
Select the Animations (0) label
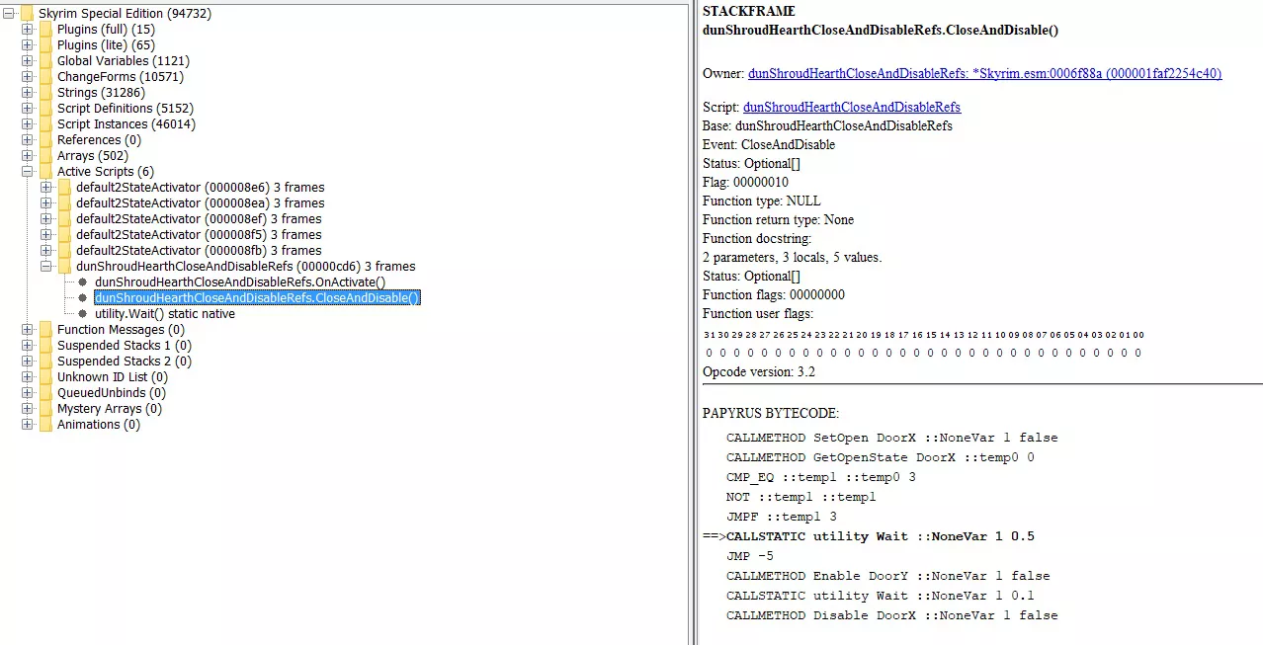pos(99,425)
